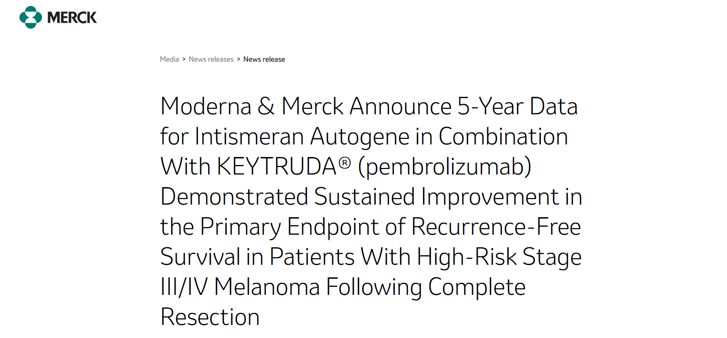This screenshot has height=338, width=727.
Task: Click the ampersand in the headline
Action: pos(266,107)
